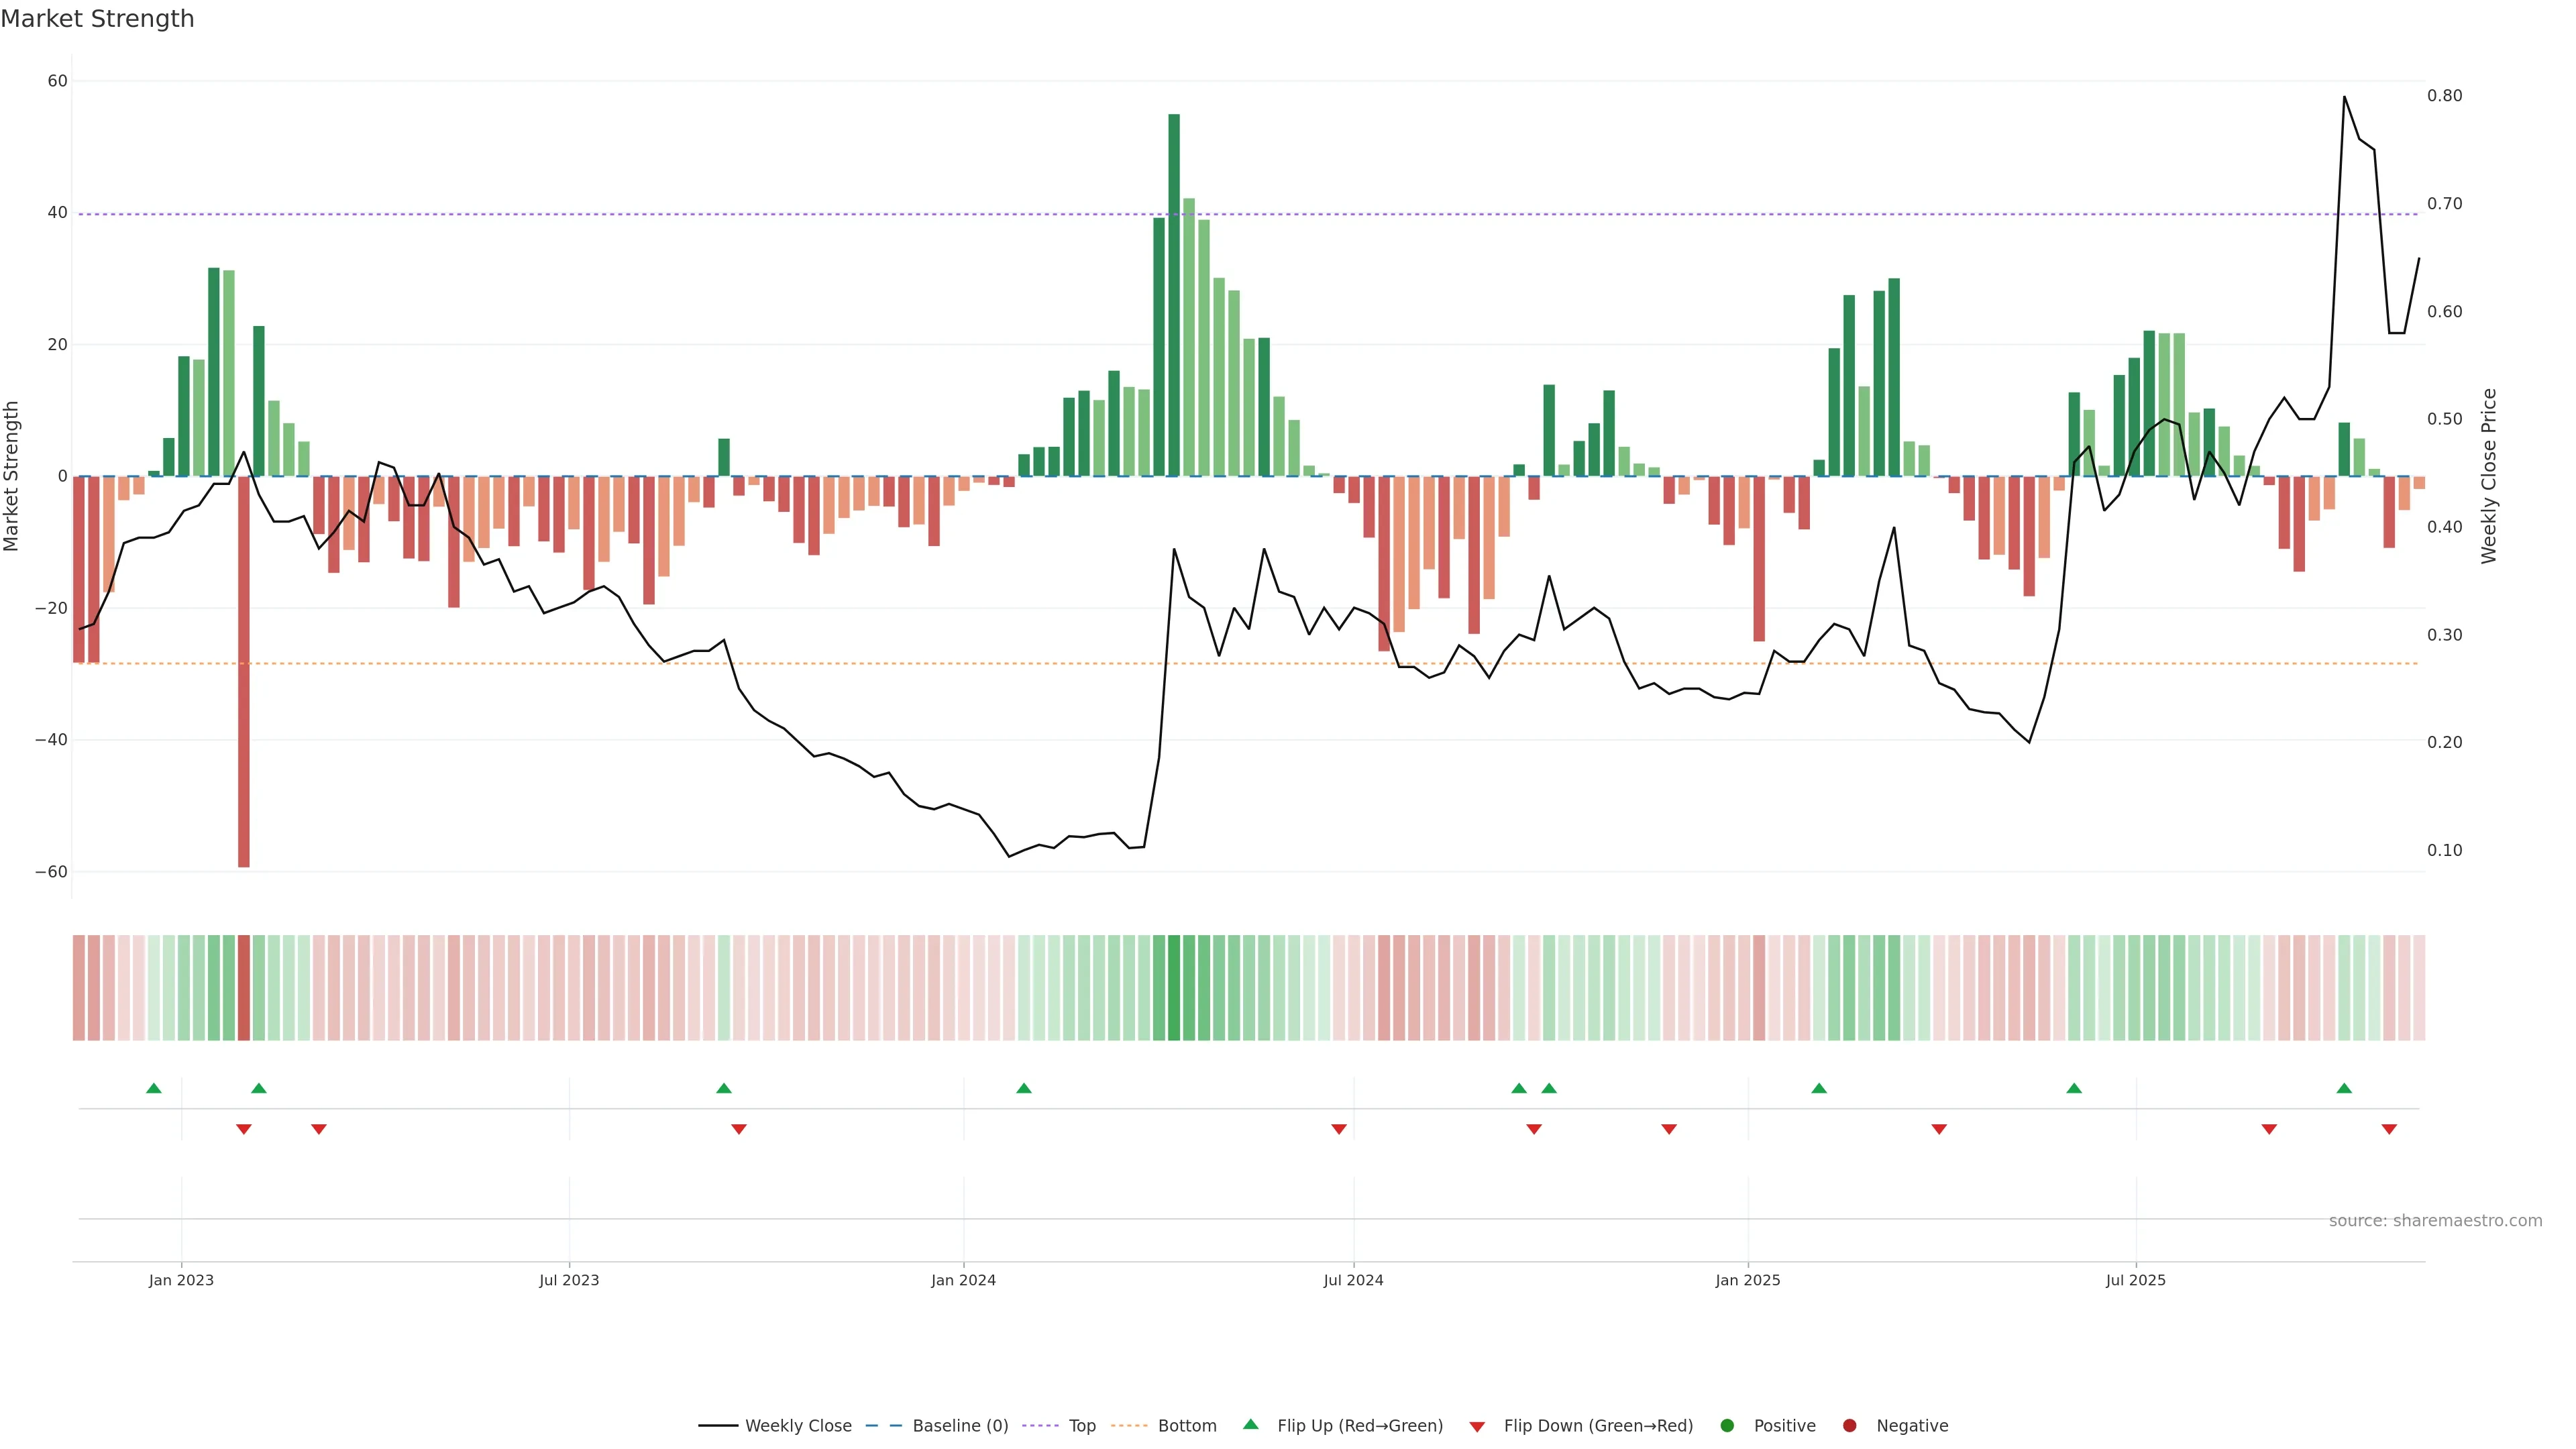Viewport: 2576px width, 1449px height.
Task: Click first green flip-up marker before Jan 2023
Action: click(x=153, y=1088)
